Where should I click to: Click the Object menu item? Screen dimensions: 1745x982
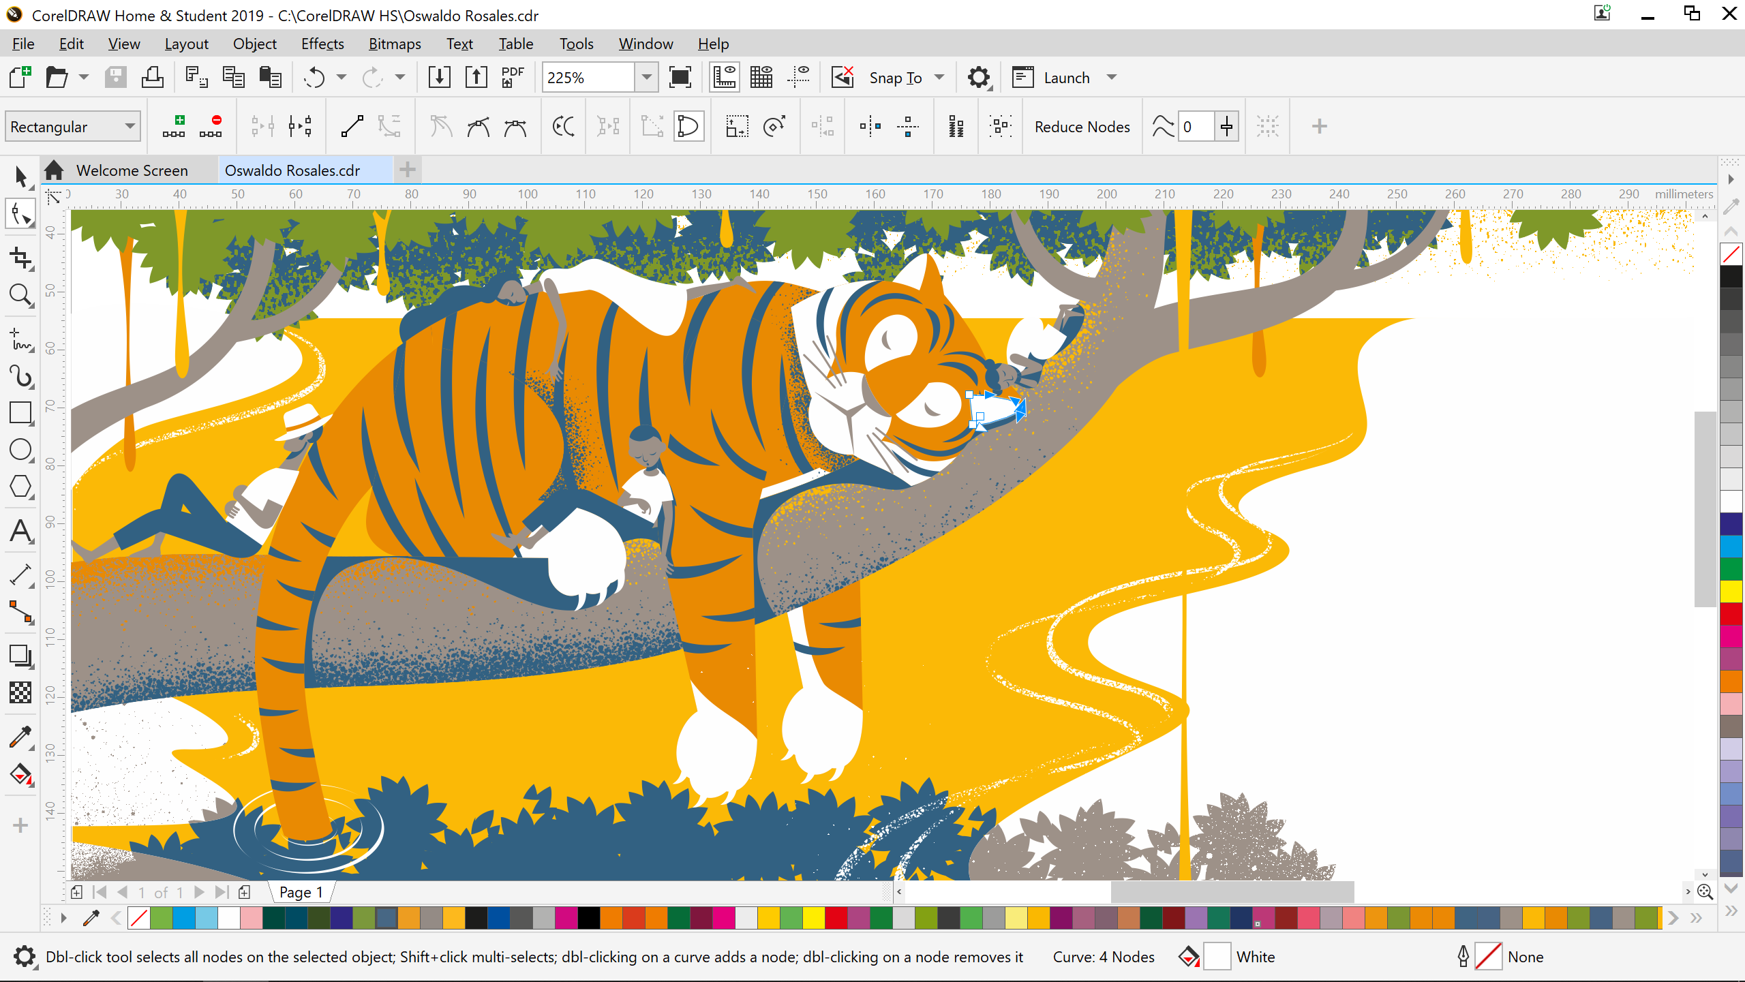(x=252, y=44)
